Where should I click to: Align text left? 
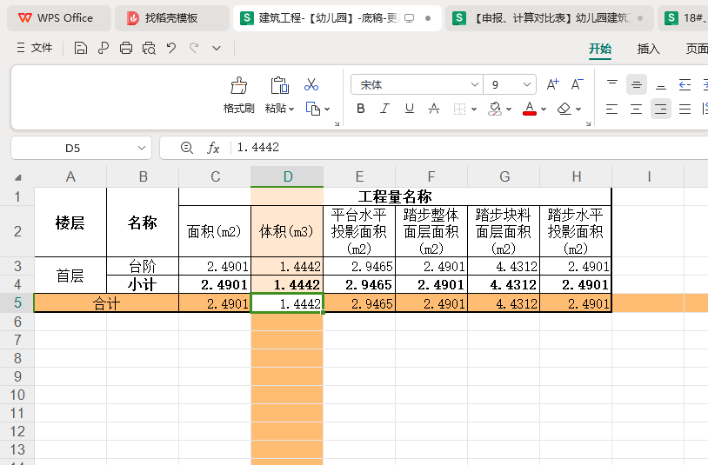[611, 109]
